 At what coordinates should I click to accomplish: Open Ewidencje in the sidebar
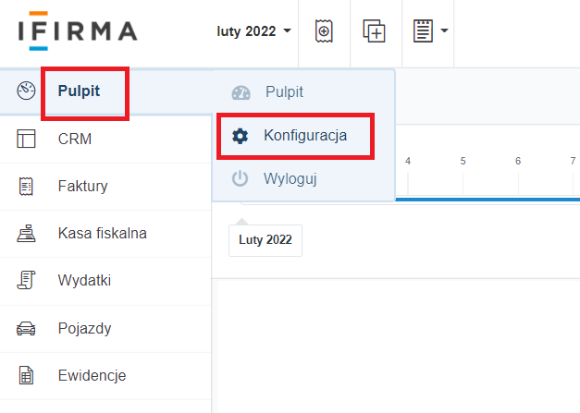(x=93, y=375)
